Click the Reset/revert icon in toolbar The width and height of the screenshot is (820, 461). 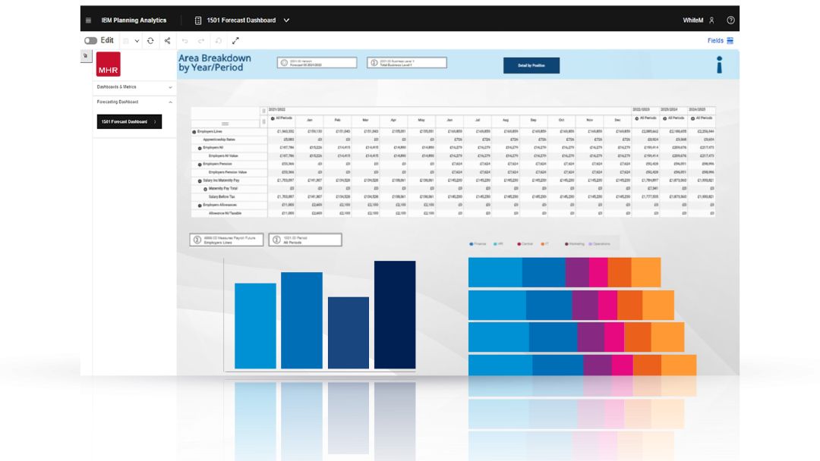coord(219,41)
